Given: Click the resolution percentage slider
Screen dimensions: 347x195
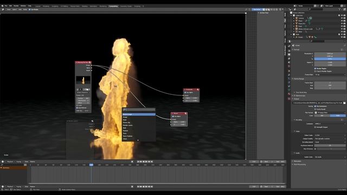Looking at the screenshot, I should (330, 59).
